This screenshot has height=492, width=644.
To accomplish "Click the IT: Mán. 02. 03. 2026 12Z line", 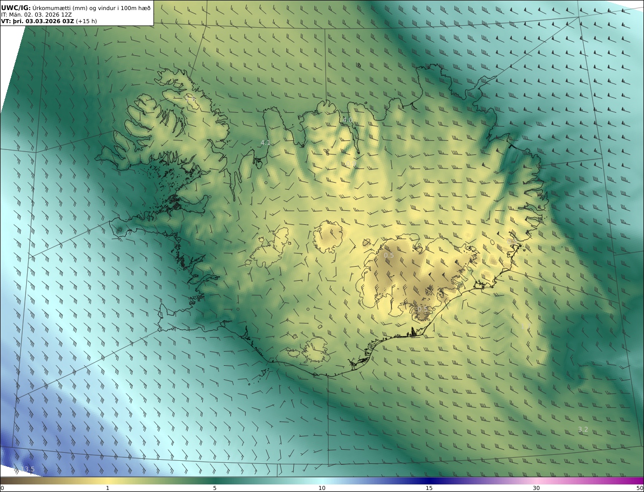I will (x=37, y=15).
